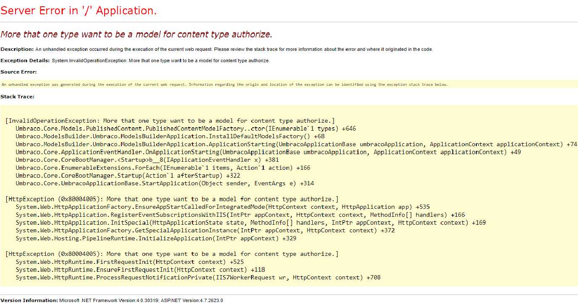Viewport: 578px width, 305px height.
Task: Click the "Source Error:" label
Action: point(18,72)
